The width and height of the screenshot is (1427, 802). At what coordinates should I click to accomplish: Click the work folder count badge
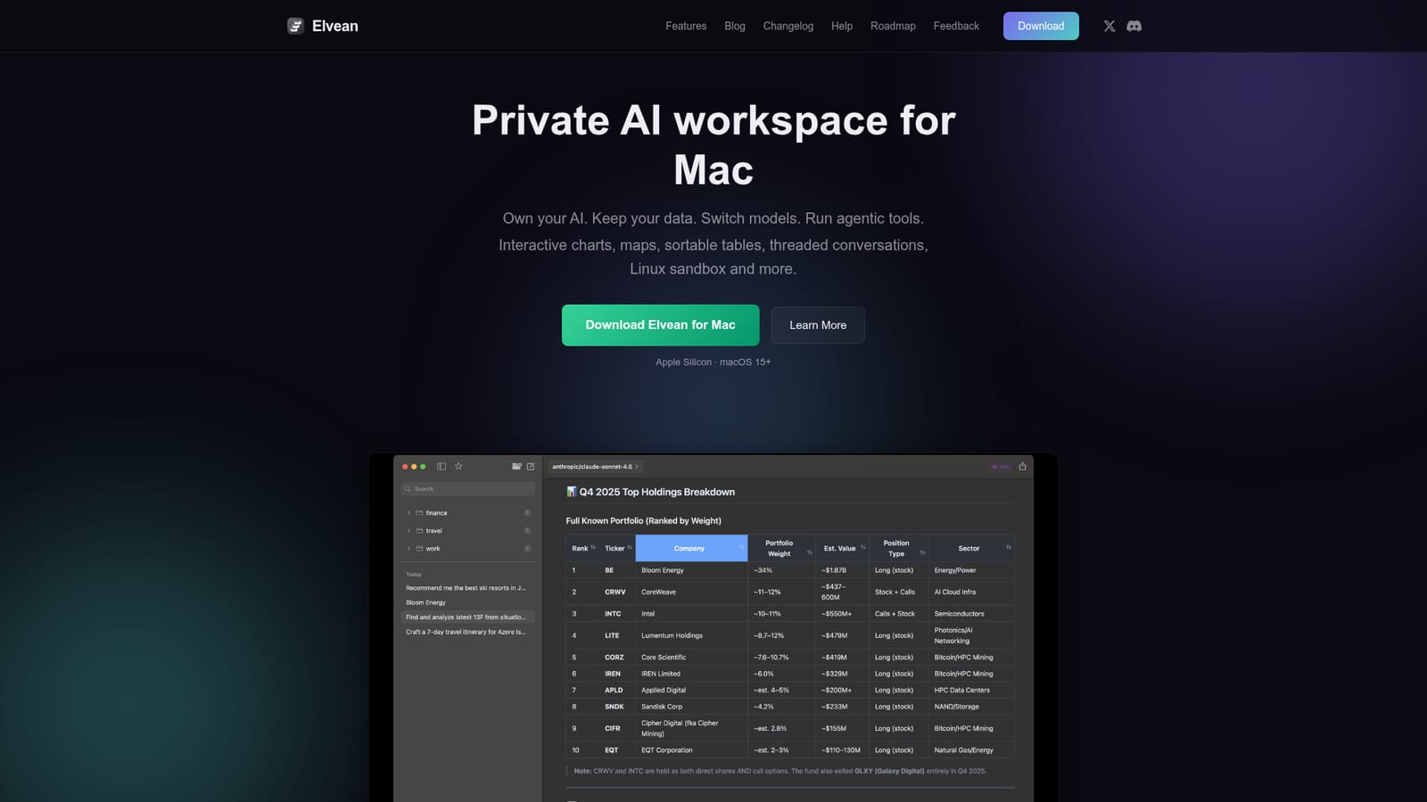527,549
